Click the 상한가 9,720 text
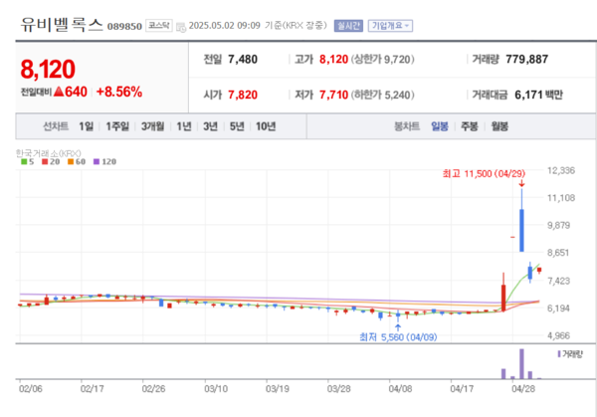 383,60
